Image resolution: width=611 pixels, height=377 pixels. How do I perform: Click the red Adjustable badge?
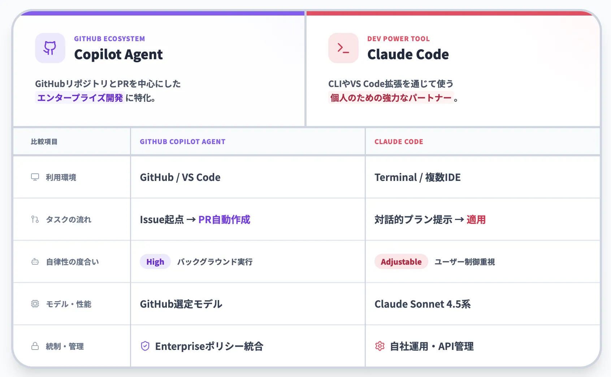coord(401,262)
